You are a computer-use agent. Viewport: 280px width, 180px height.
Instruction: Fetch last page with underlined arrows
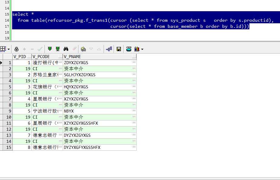click(58, 49)
